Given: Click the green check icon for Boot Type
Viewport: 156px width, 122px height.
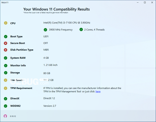Looking at the screenshot, I should click(6, 37).
